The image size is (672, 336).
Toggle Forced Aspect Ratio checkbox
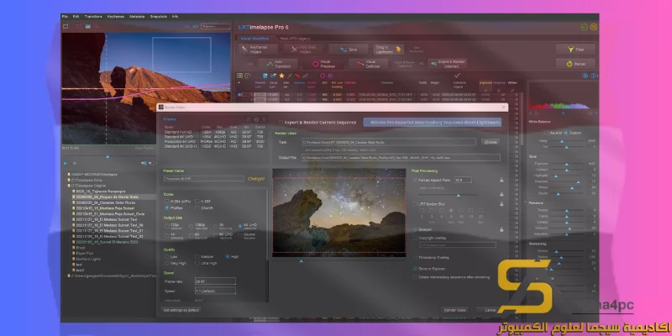415,180
